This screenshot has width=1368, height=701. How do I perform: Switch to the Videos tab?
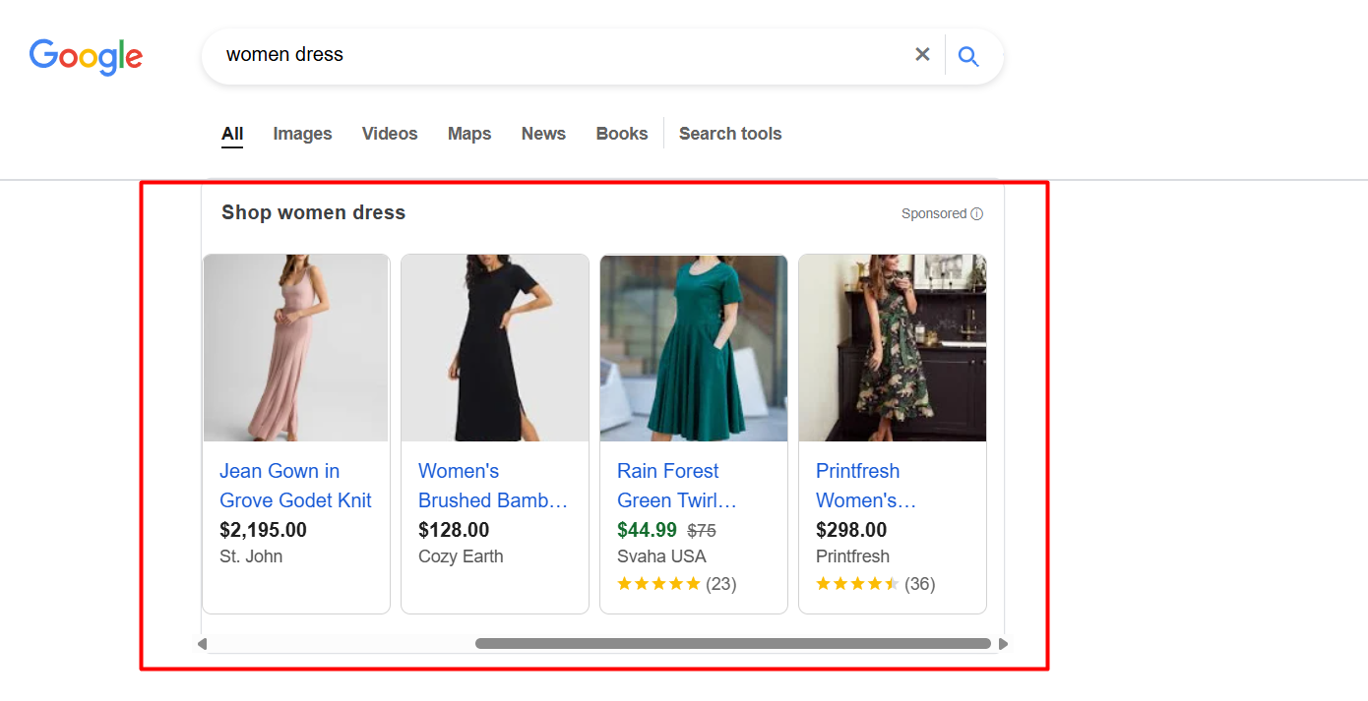point(390,134)
